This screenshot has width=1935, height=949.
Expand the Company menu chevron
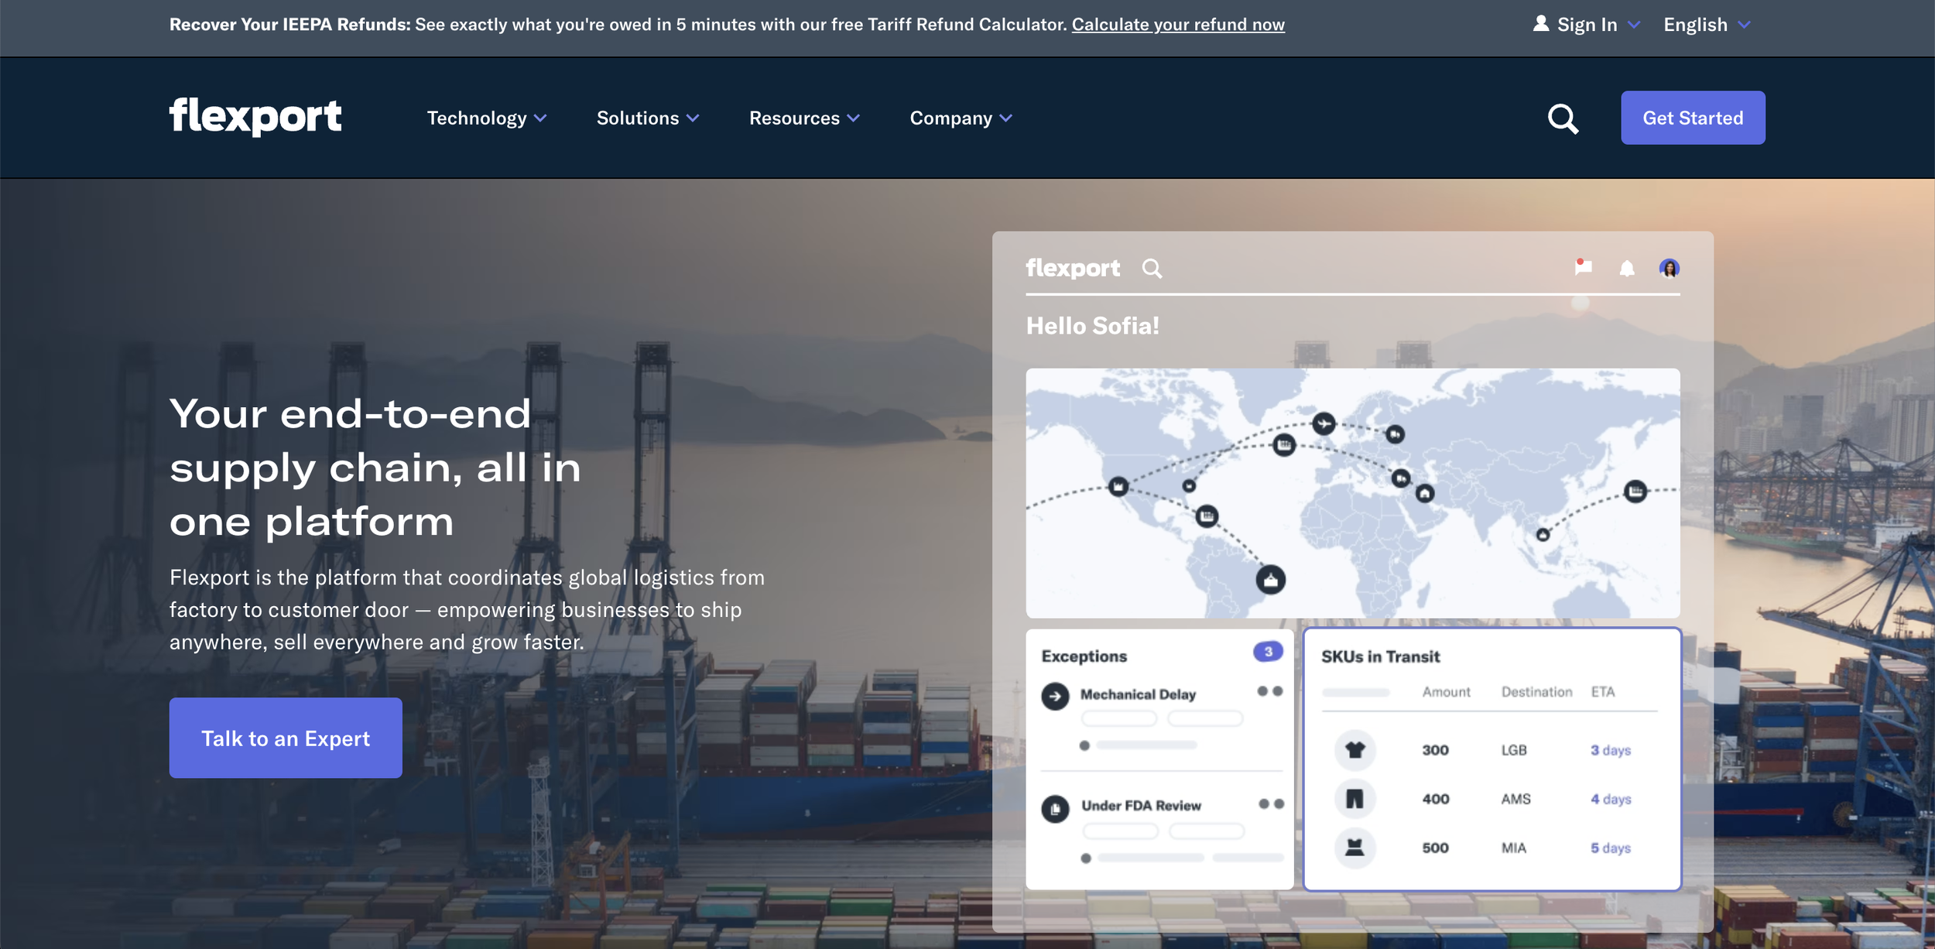[1005, 118]
